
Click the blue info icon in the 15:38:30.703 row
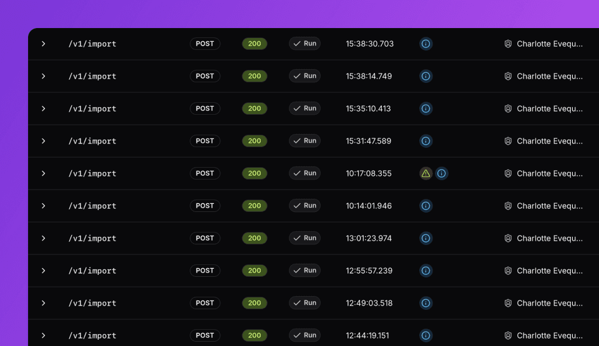pos(426,44)
